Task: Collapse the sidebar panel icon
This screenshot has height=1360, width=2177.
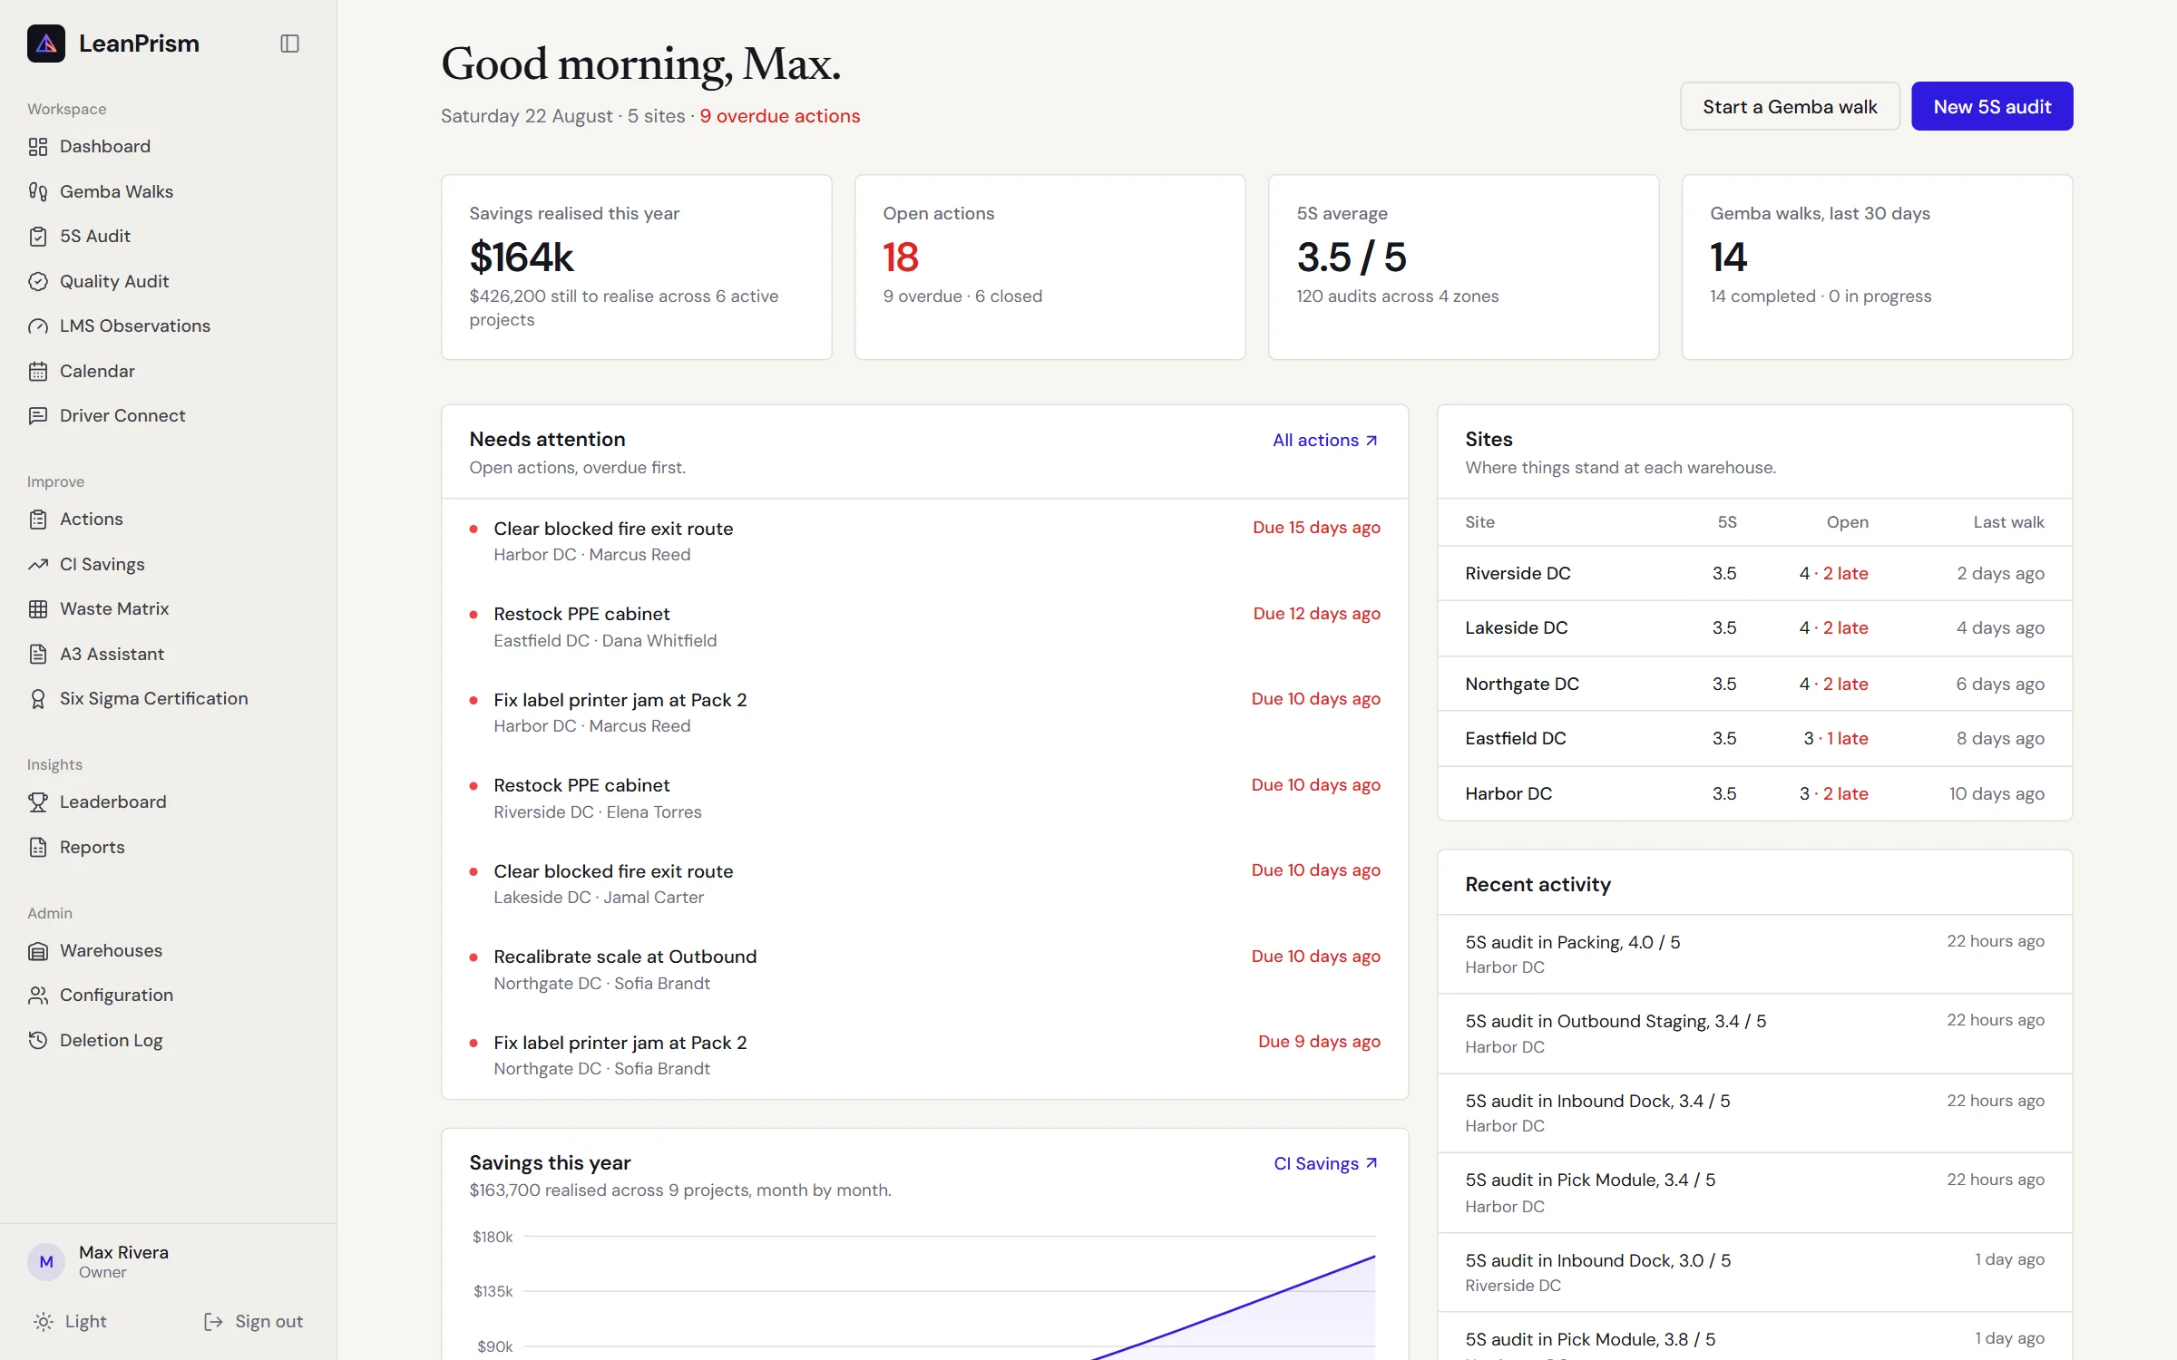Action: click(x=289, y=44)
